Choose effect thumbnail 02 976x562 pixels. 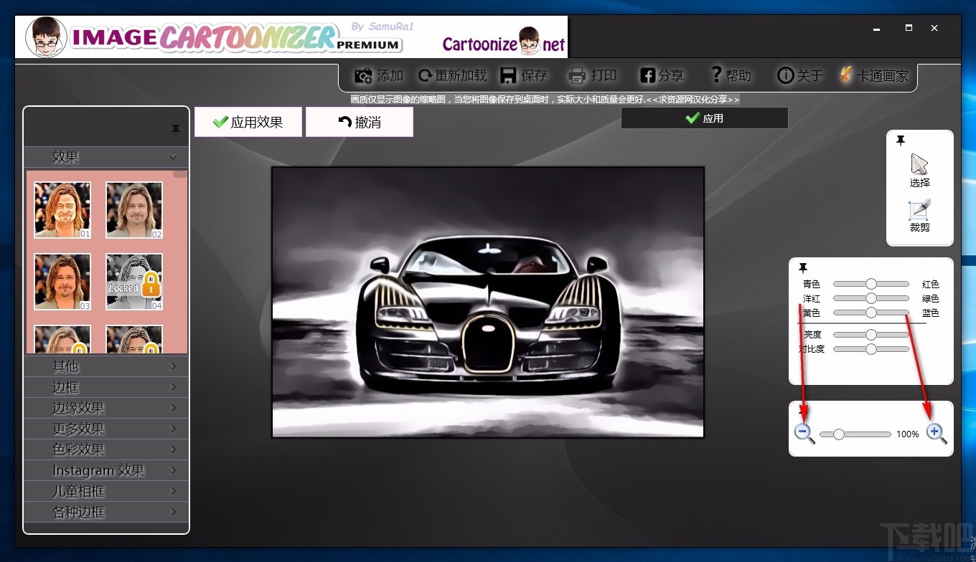click(134, 210)
